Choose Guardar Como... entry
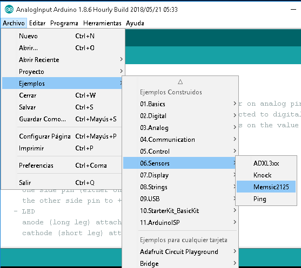Image resolution: width=301 pixels, height=268 pixels. click(x=62, y=119)
